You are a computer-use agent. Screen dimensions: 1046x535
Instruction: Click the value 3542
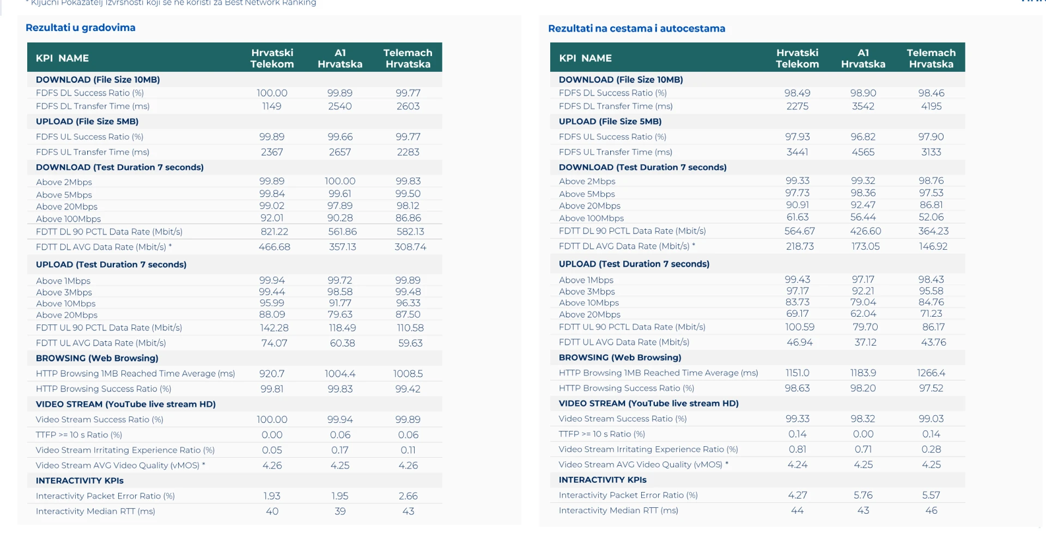(863, 106)
